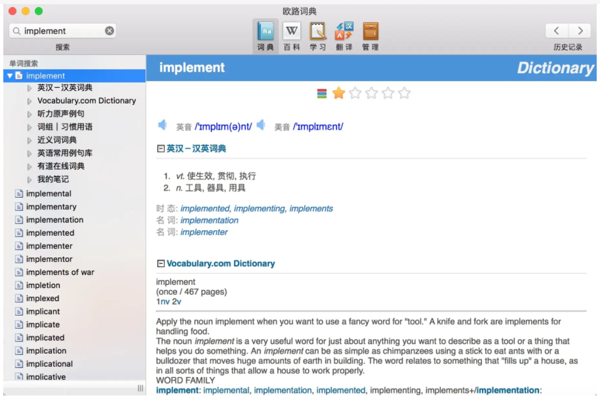Viewport: 600px width, 396px height.
Task: Open Vocabulary.com Dictionary section heading link
Action: (221, 263)
